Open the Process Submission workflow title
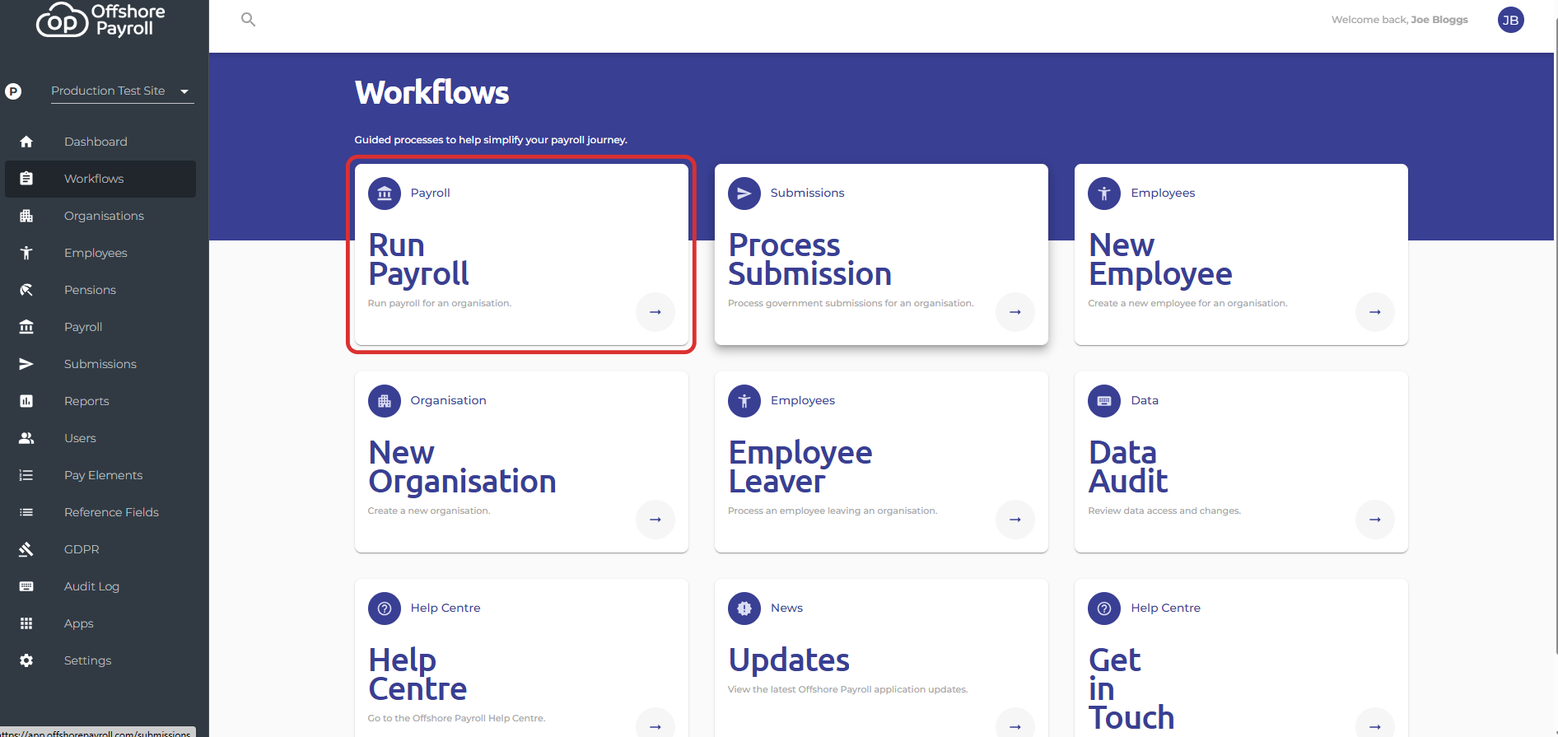Viewport: 1558px width, 737px height. click(x=809, y=259)
